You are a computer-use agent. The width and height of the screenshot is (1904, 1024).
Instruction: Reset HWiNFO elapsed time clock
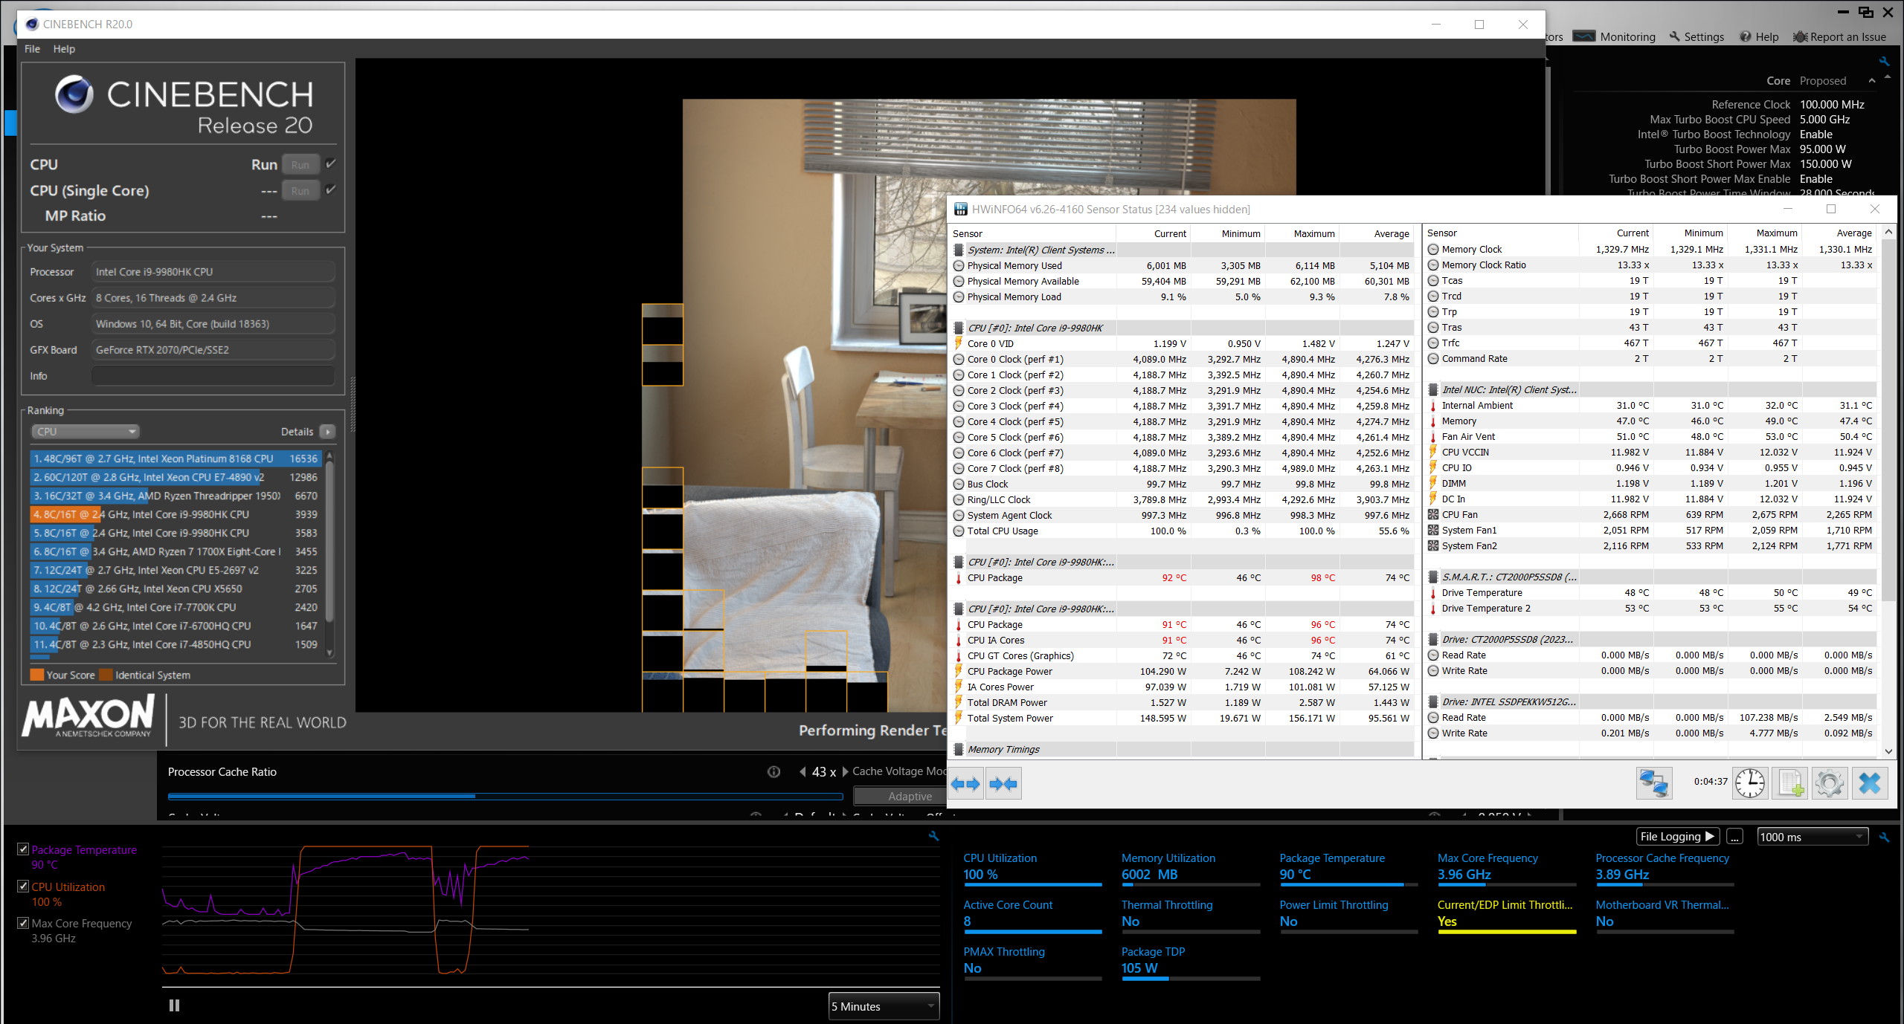pyautogui.click(x=1750, y=784)
